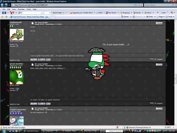Expand the Mail button dropdown arrow
177x133 pixels.
pyautogui.click(x=104, y=13)
